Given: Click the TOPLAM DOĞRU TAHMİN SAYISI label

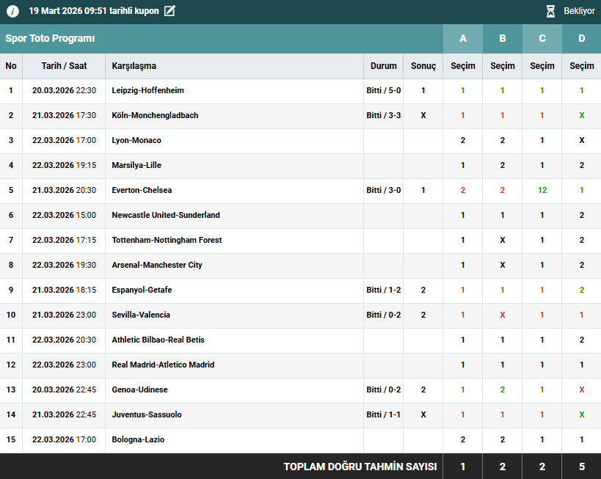Looking at the screenshot, I should click(360, 467).
